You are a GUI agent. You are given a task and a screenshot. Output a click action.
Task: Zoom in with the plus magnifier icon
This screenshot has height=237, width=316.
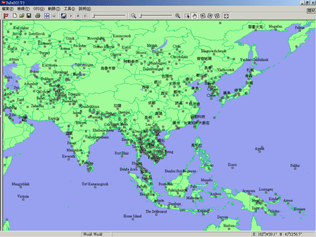point(178,16)
